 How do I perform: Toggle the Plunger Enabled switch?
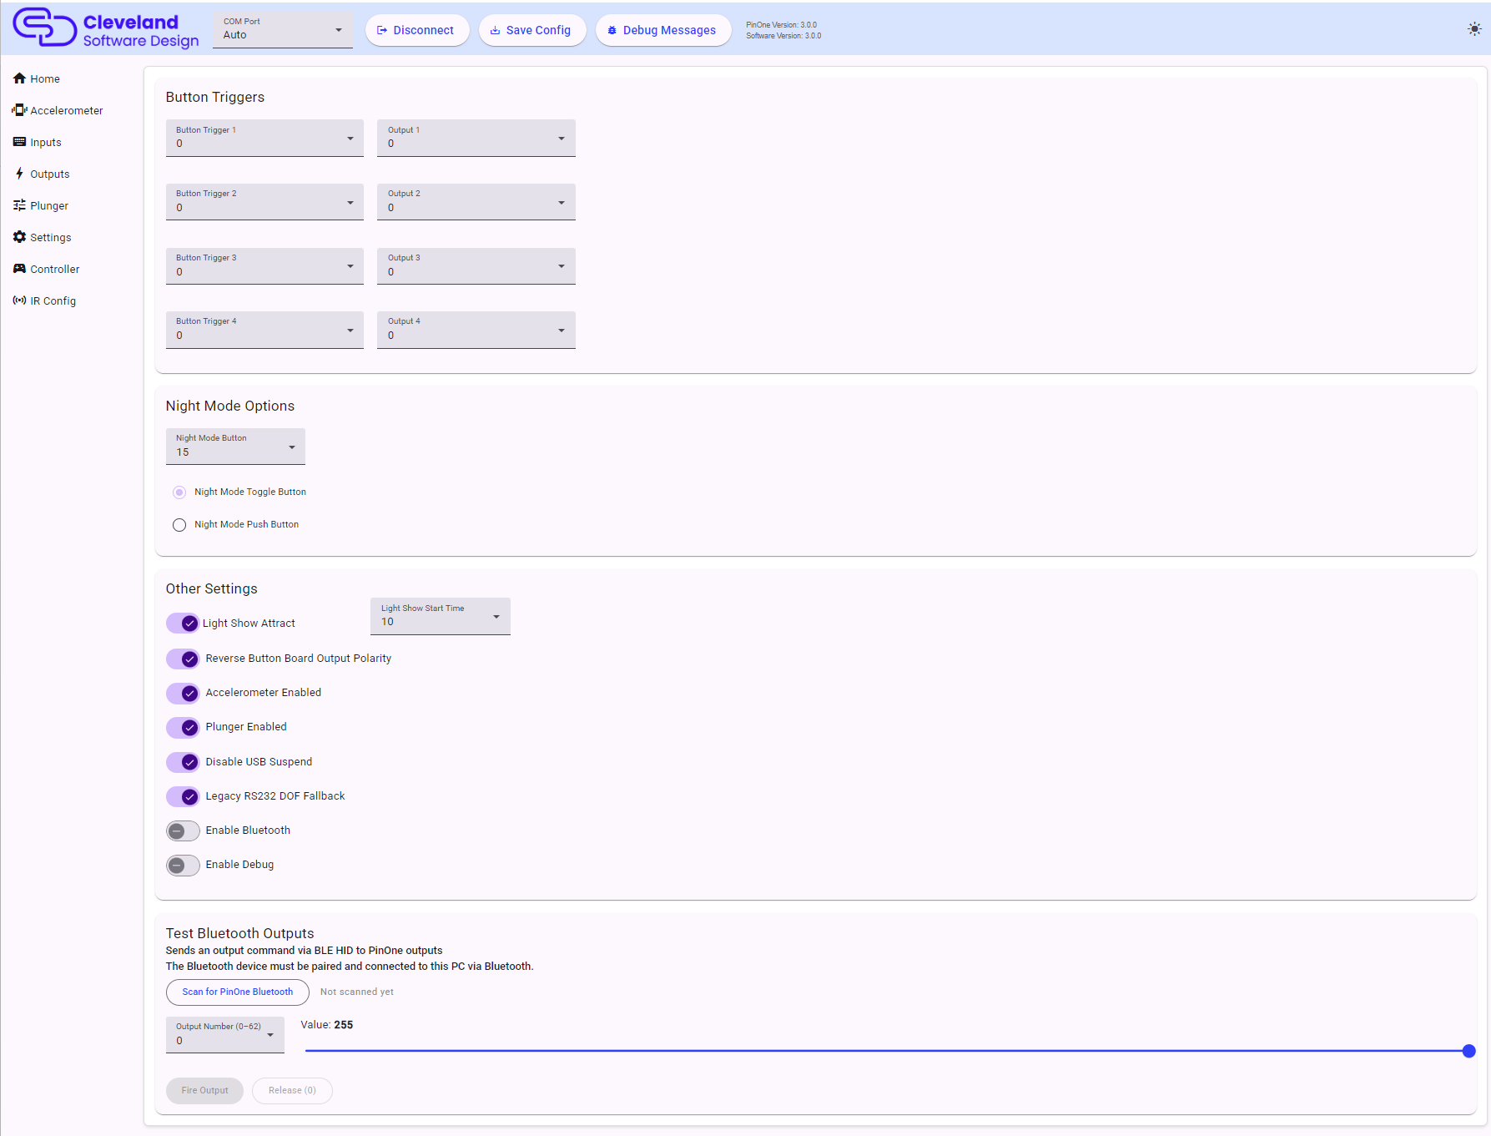click(183, 727)
